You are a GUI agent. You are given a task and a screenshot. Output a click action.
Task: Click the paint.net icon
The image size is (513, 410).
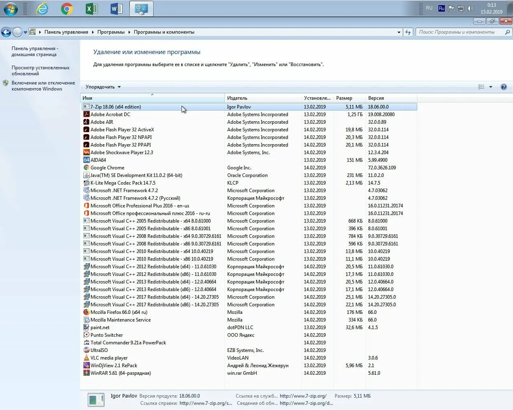point(86,328)
